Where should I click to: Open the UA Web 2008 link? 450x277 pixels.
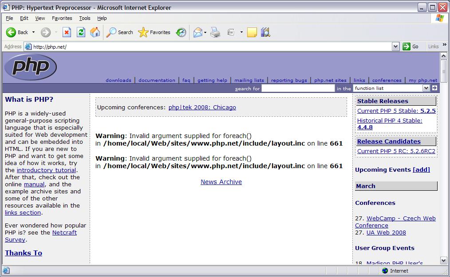[386, 233]
